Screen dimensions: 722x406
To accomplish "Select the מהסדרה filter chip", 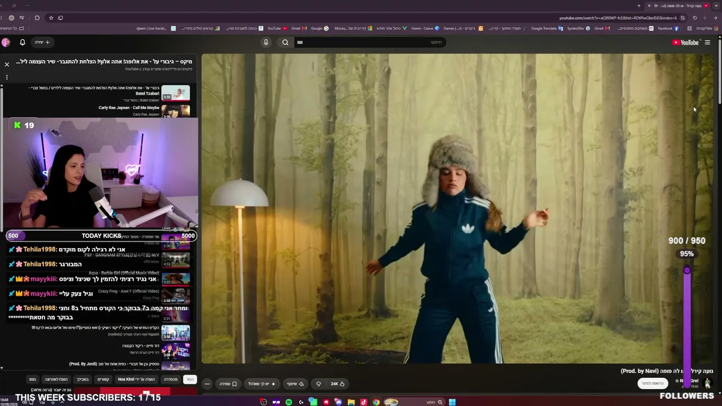I will [170, 379].
